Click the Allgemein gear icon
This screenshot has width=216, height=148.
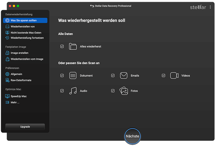[7, 74]
